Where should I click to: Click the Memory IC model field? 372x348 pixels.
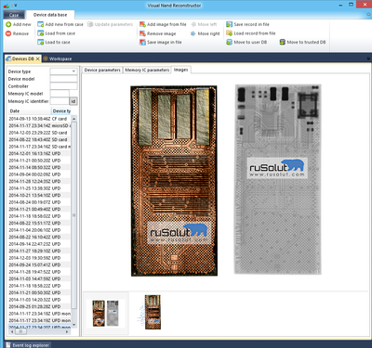60,94
